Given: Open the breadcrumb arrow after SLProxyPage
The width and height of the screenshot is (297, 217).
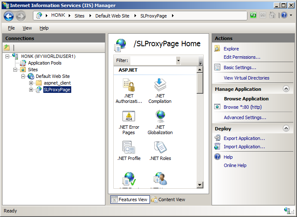Looking at the screenshot, I should [x=173, y=16].
